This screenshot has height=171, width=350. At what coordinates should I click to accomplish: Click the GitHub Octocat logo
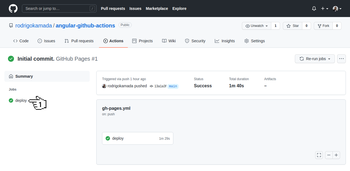13,9
